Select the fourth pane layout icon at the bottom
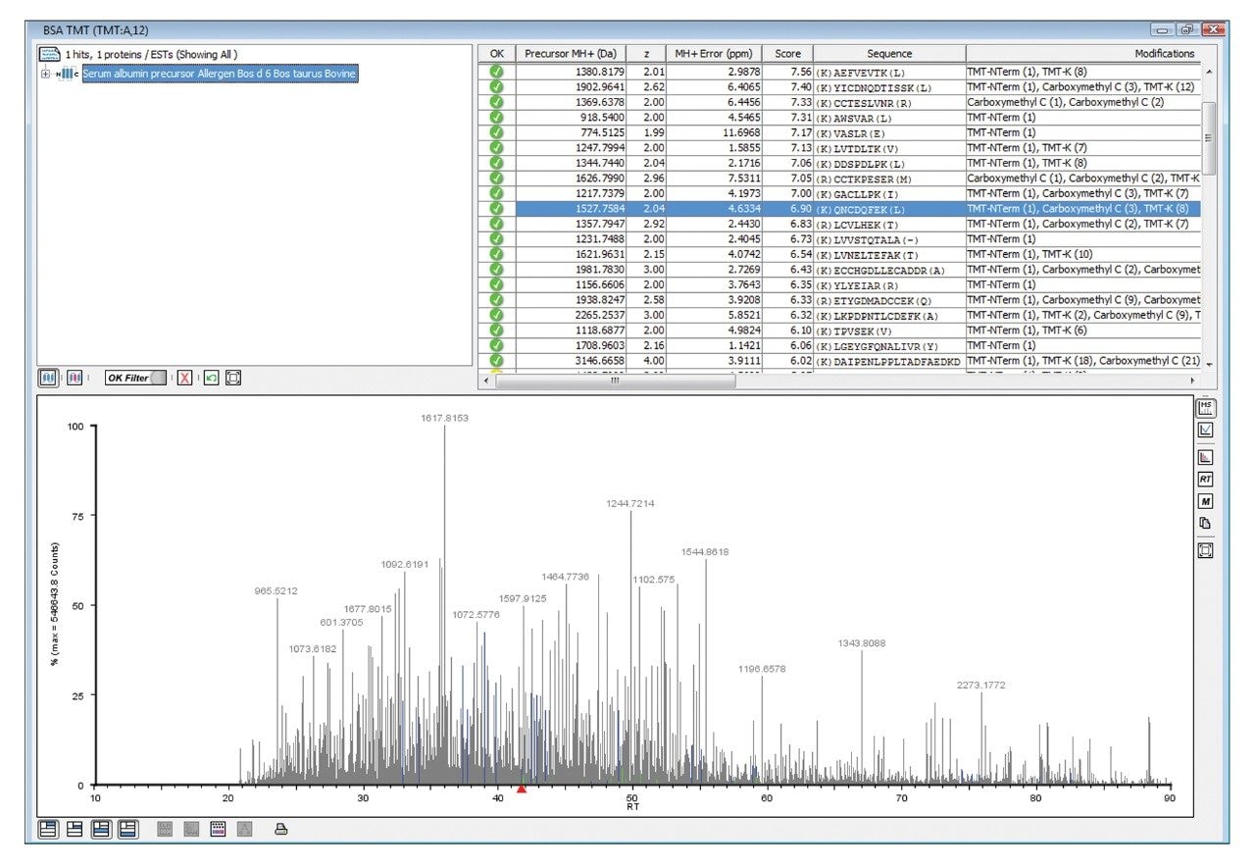 pos(127,829)
